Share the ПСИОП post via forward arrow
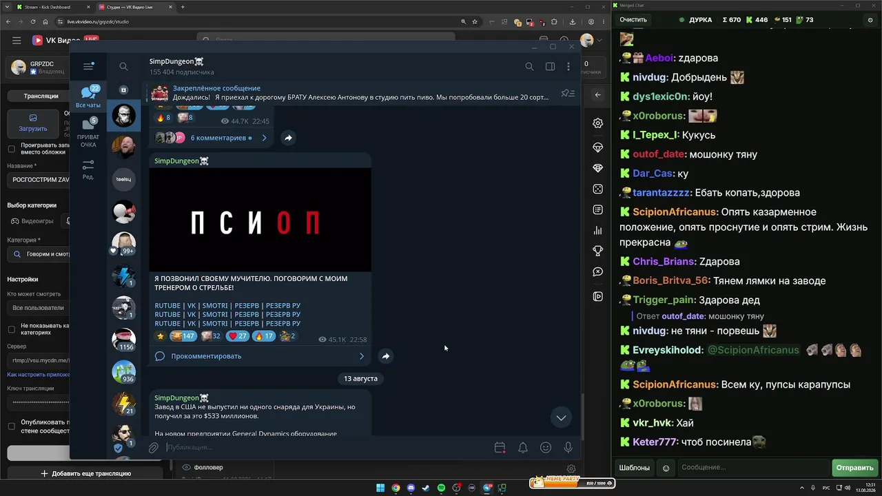 click(386, 356)
